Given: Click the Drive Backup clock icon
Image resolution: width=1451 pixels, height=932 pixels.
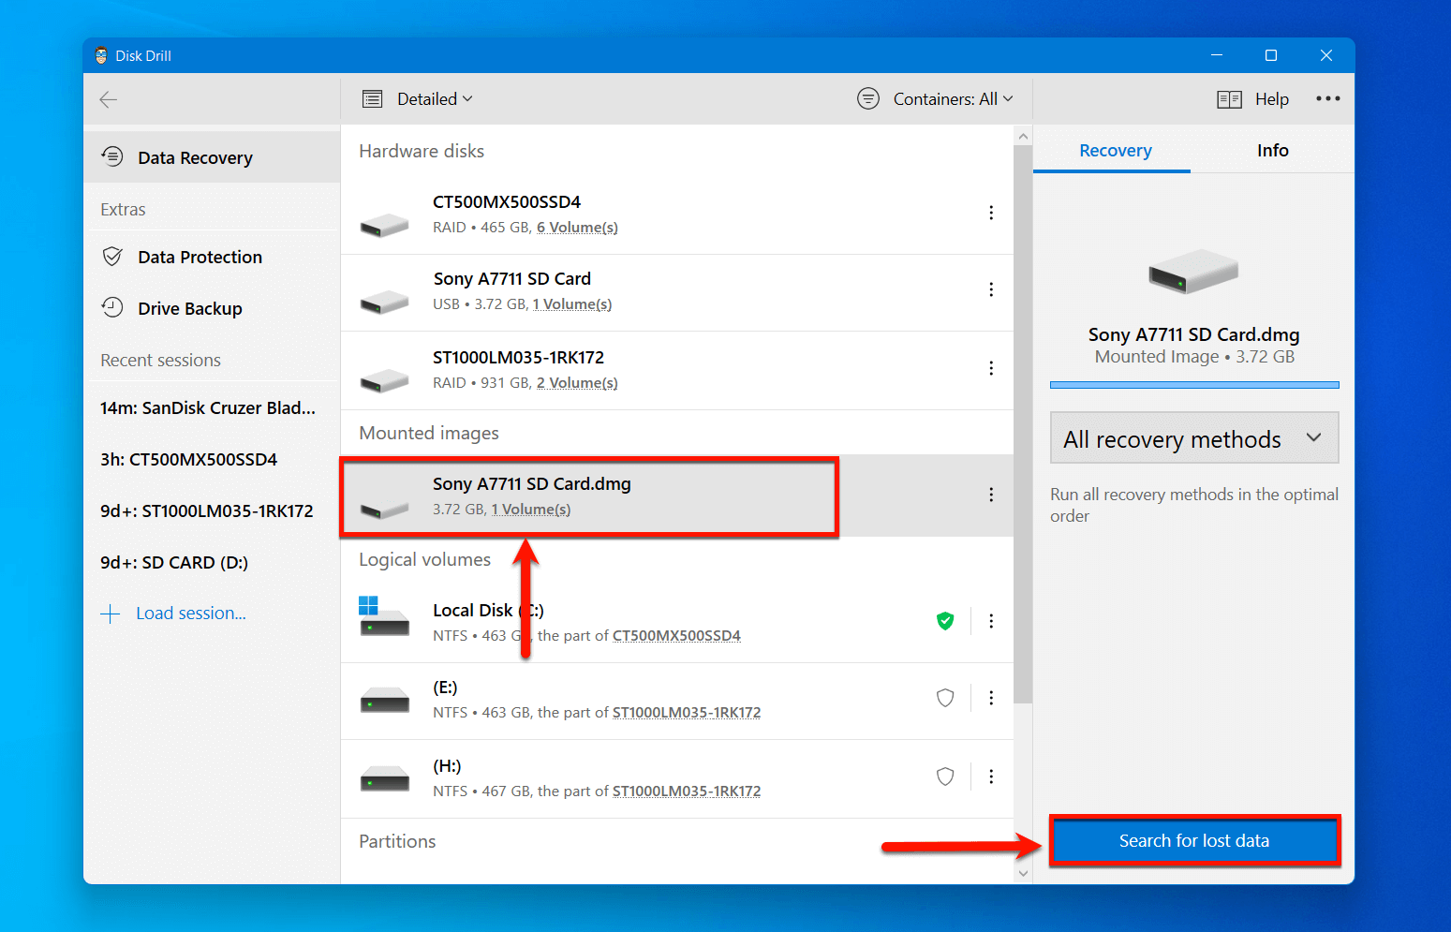Looking at the screenshot, I should pyautogui.click(x=112, y=307).
